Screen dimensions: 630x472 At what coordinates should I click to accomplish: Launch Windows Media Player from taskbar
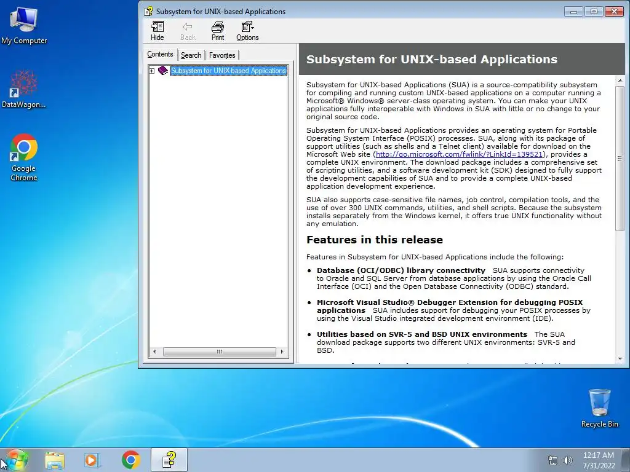click(92, 460)
